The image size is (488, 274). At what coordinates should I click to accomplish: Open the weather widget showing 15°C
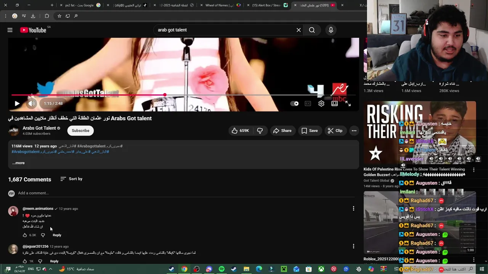[x=76, y=269]
